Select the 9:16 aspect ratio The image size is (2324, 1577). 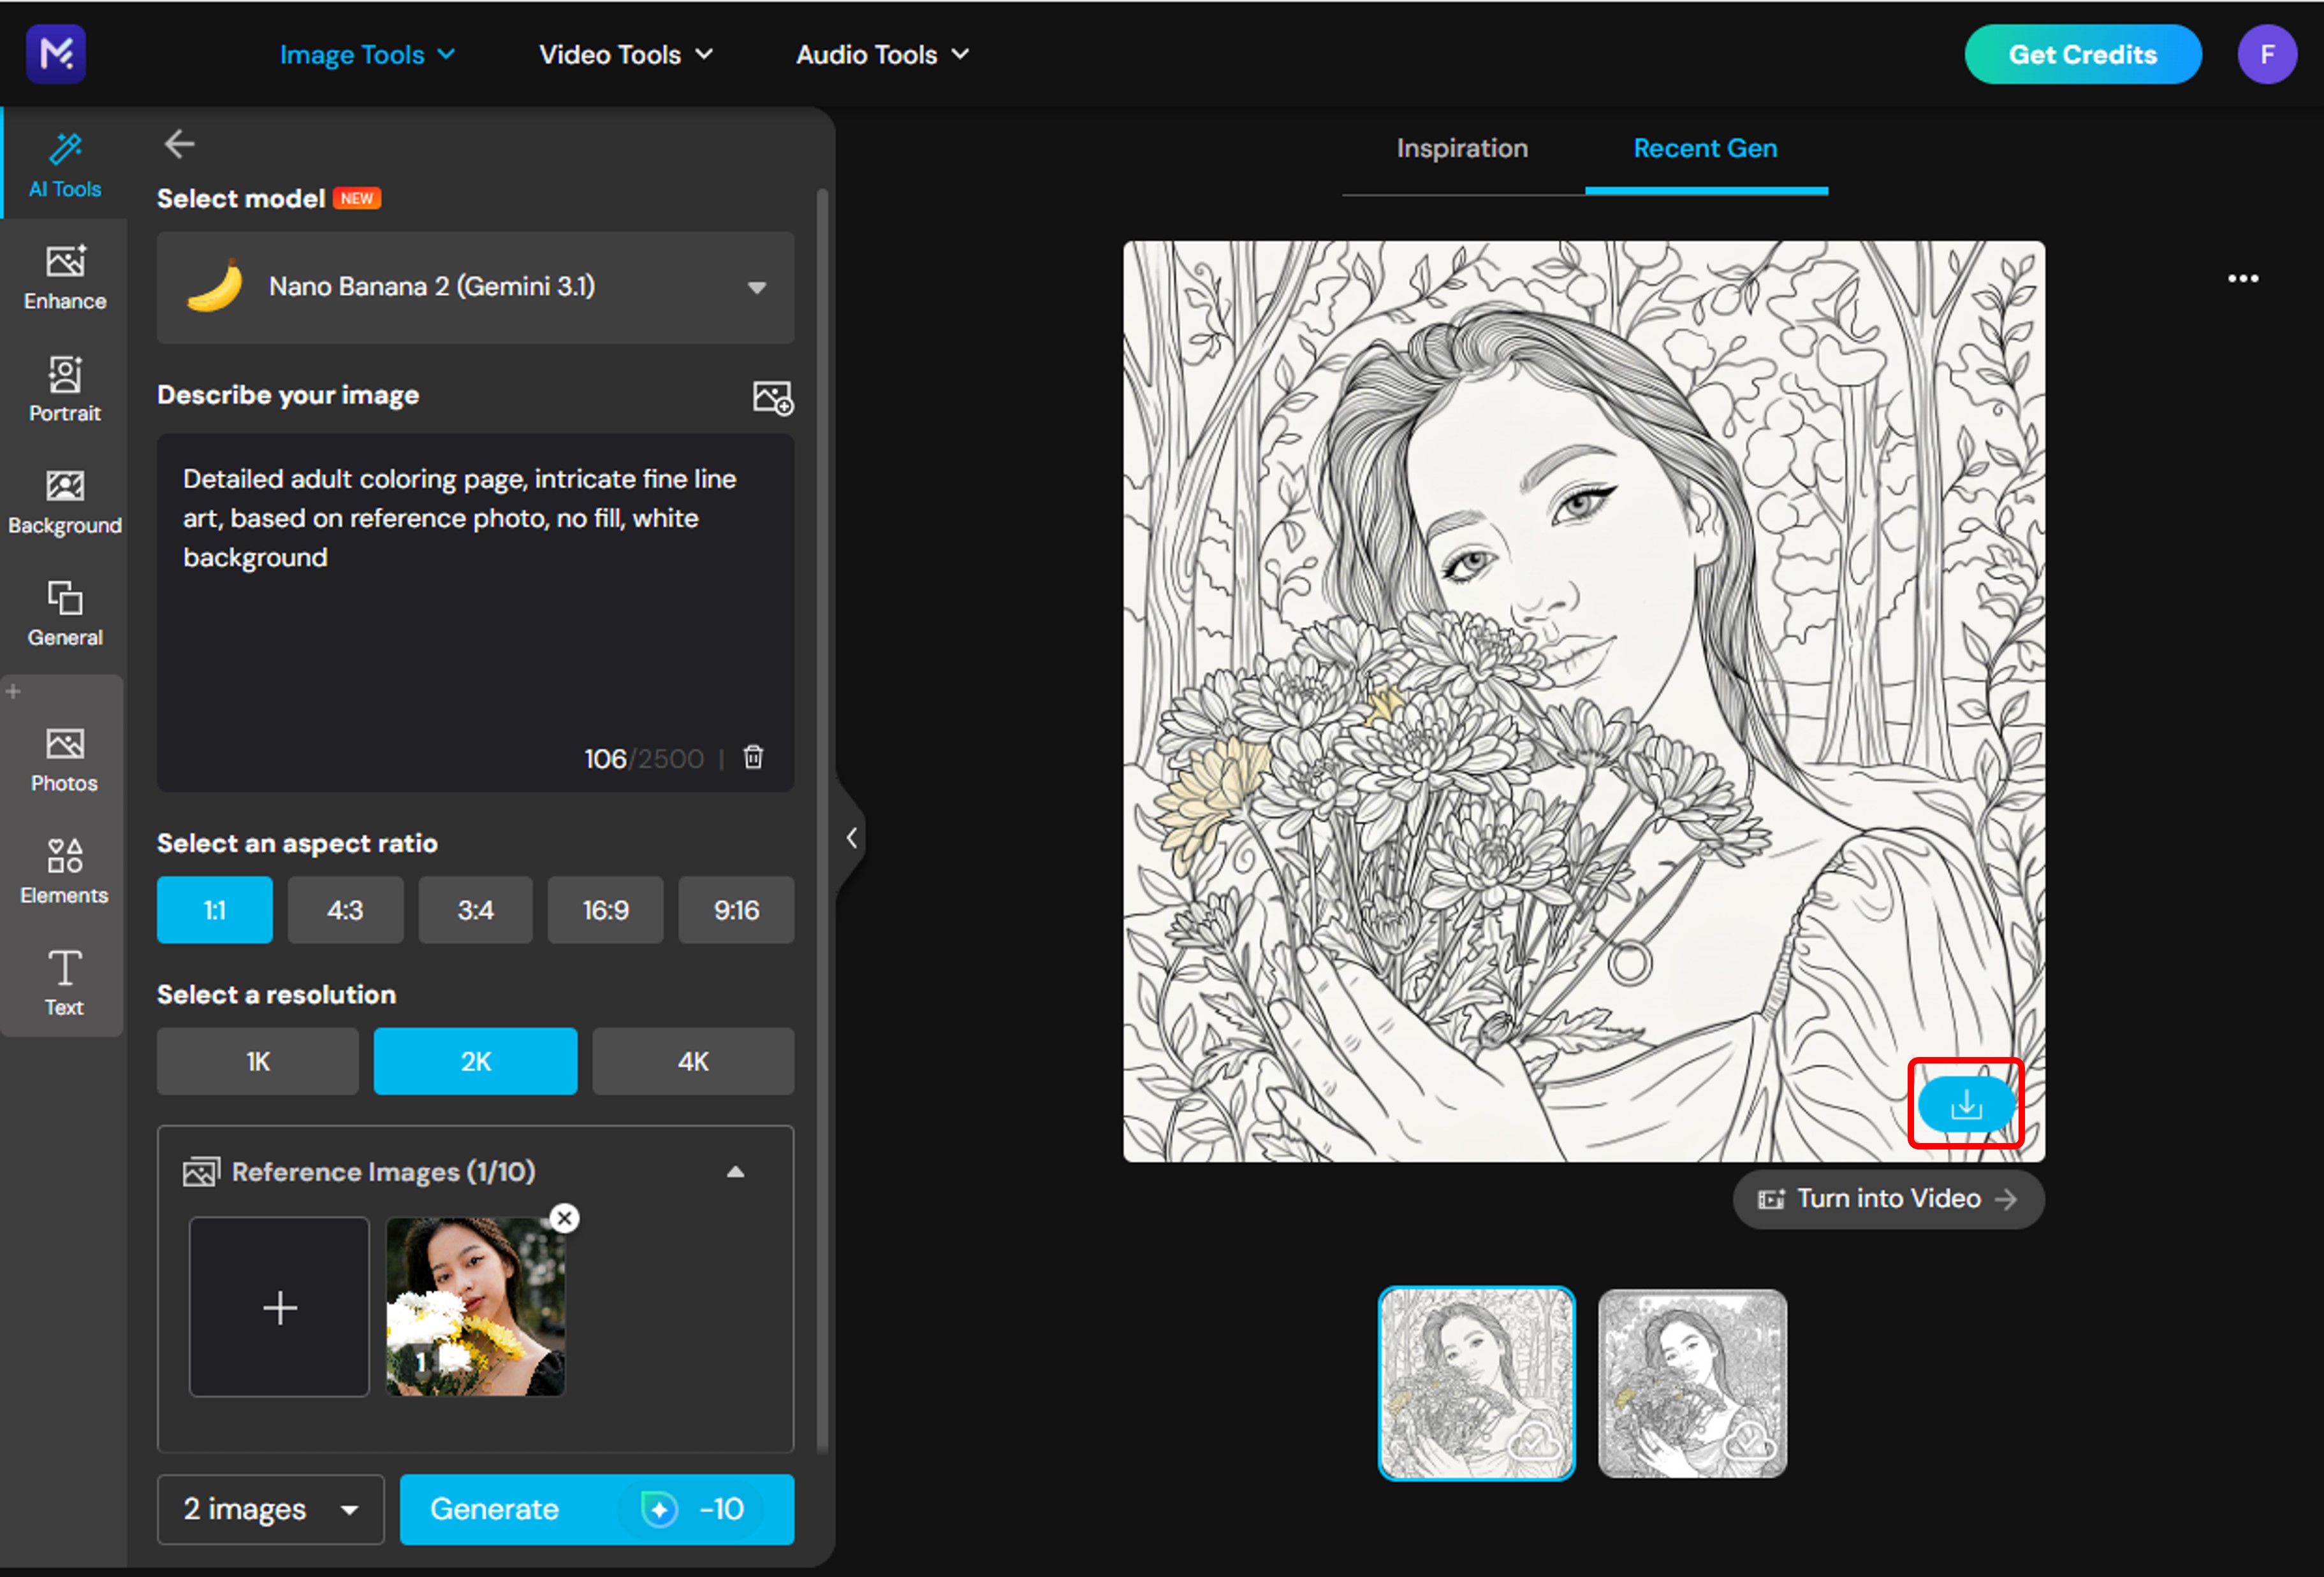pyautogui.click(x=736, y=909)
